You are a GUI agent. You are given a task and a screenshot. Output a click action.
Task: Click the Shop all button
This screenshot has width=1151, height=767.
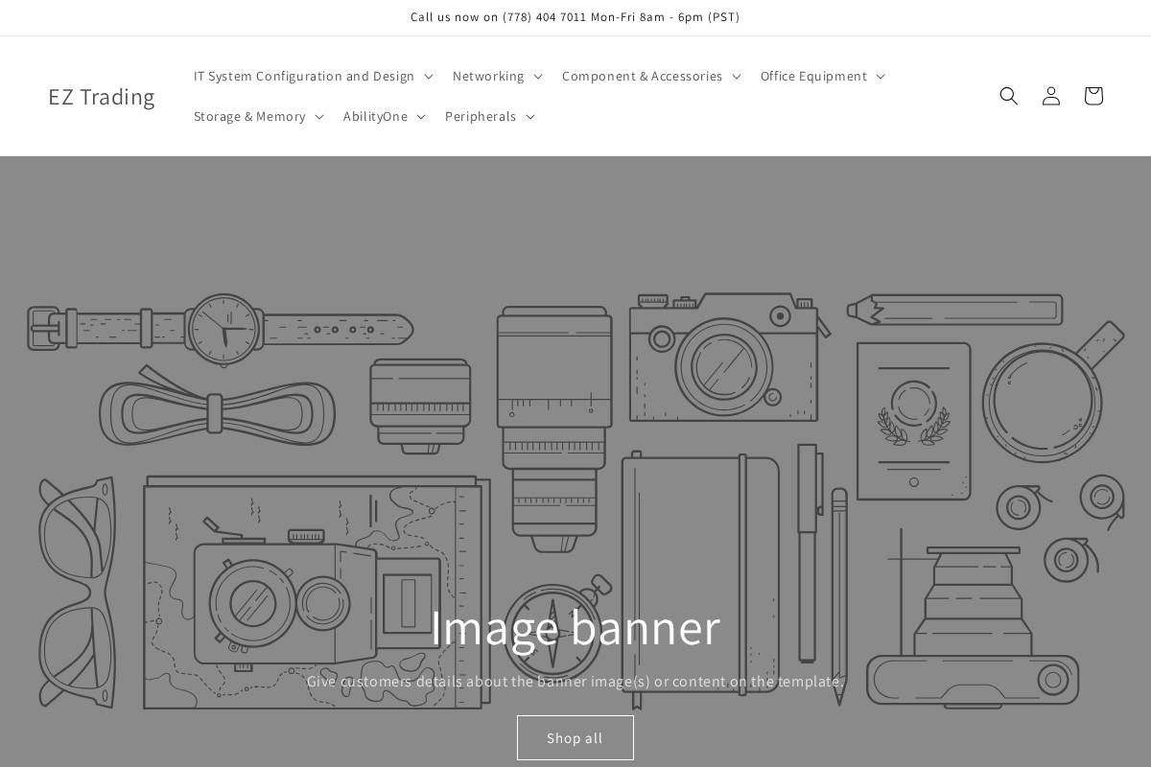[575, 737]
